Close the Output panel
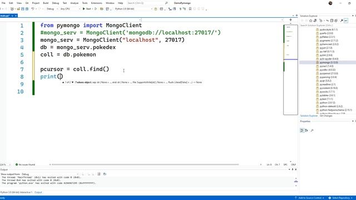This screenshot has width=356, height=200. point(295,169)
